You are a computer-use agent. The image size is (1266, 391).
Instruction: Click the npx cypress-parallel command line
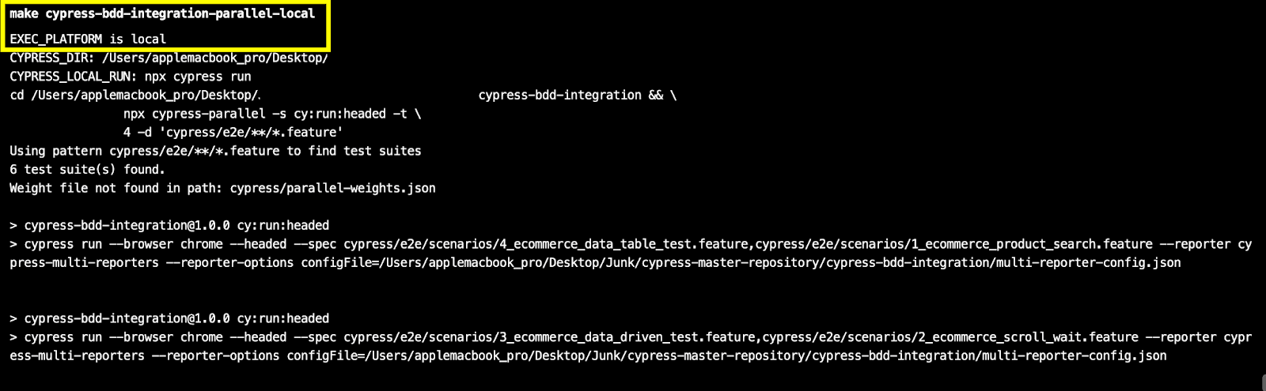click(x=271, y=114)
